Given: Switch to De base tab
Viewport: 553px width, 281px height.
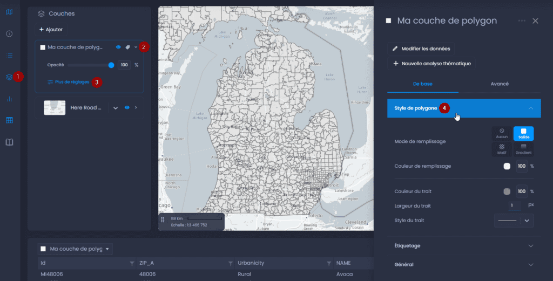Looking at the screenshot, I should [x=422, y=84].
